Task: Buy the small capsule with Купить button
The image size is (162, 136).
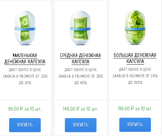Action: click(x=25, y=125)
